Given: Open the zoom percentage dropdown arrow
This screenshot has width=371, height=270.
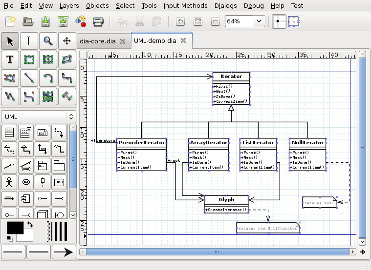Looking at the screenshot, I should (259, 21).
